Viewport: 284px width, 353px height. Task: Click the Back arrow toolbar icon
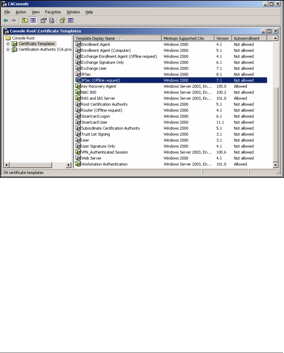[6, 20]
